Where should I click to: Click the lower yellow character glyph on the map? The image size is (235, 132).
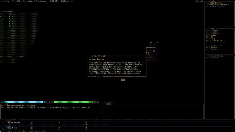(148, 54)
